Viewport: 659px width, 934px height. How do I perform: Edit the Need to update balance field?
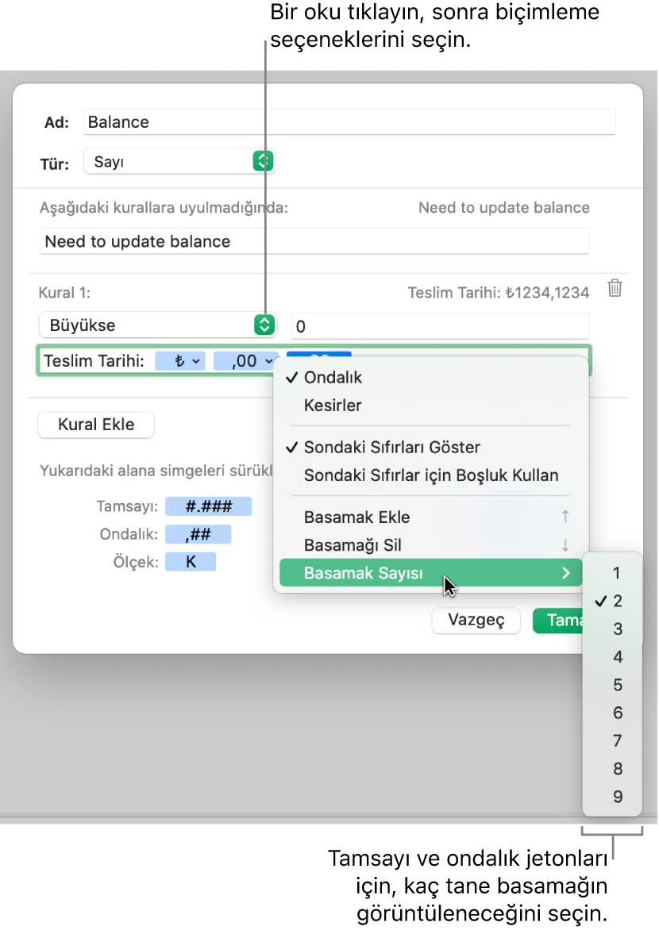[x=314, y=241]
